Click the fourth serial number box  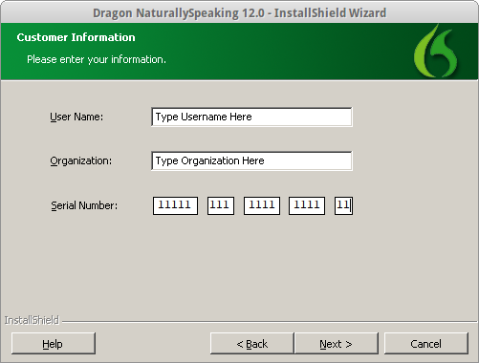(x=307, y=205)
